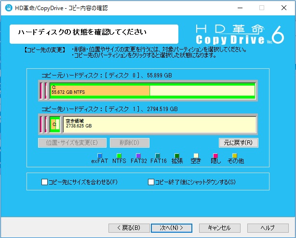
Task: Click the ハードディスクの状態を確認してください heading
Action: pos(82,32)
